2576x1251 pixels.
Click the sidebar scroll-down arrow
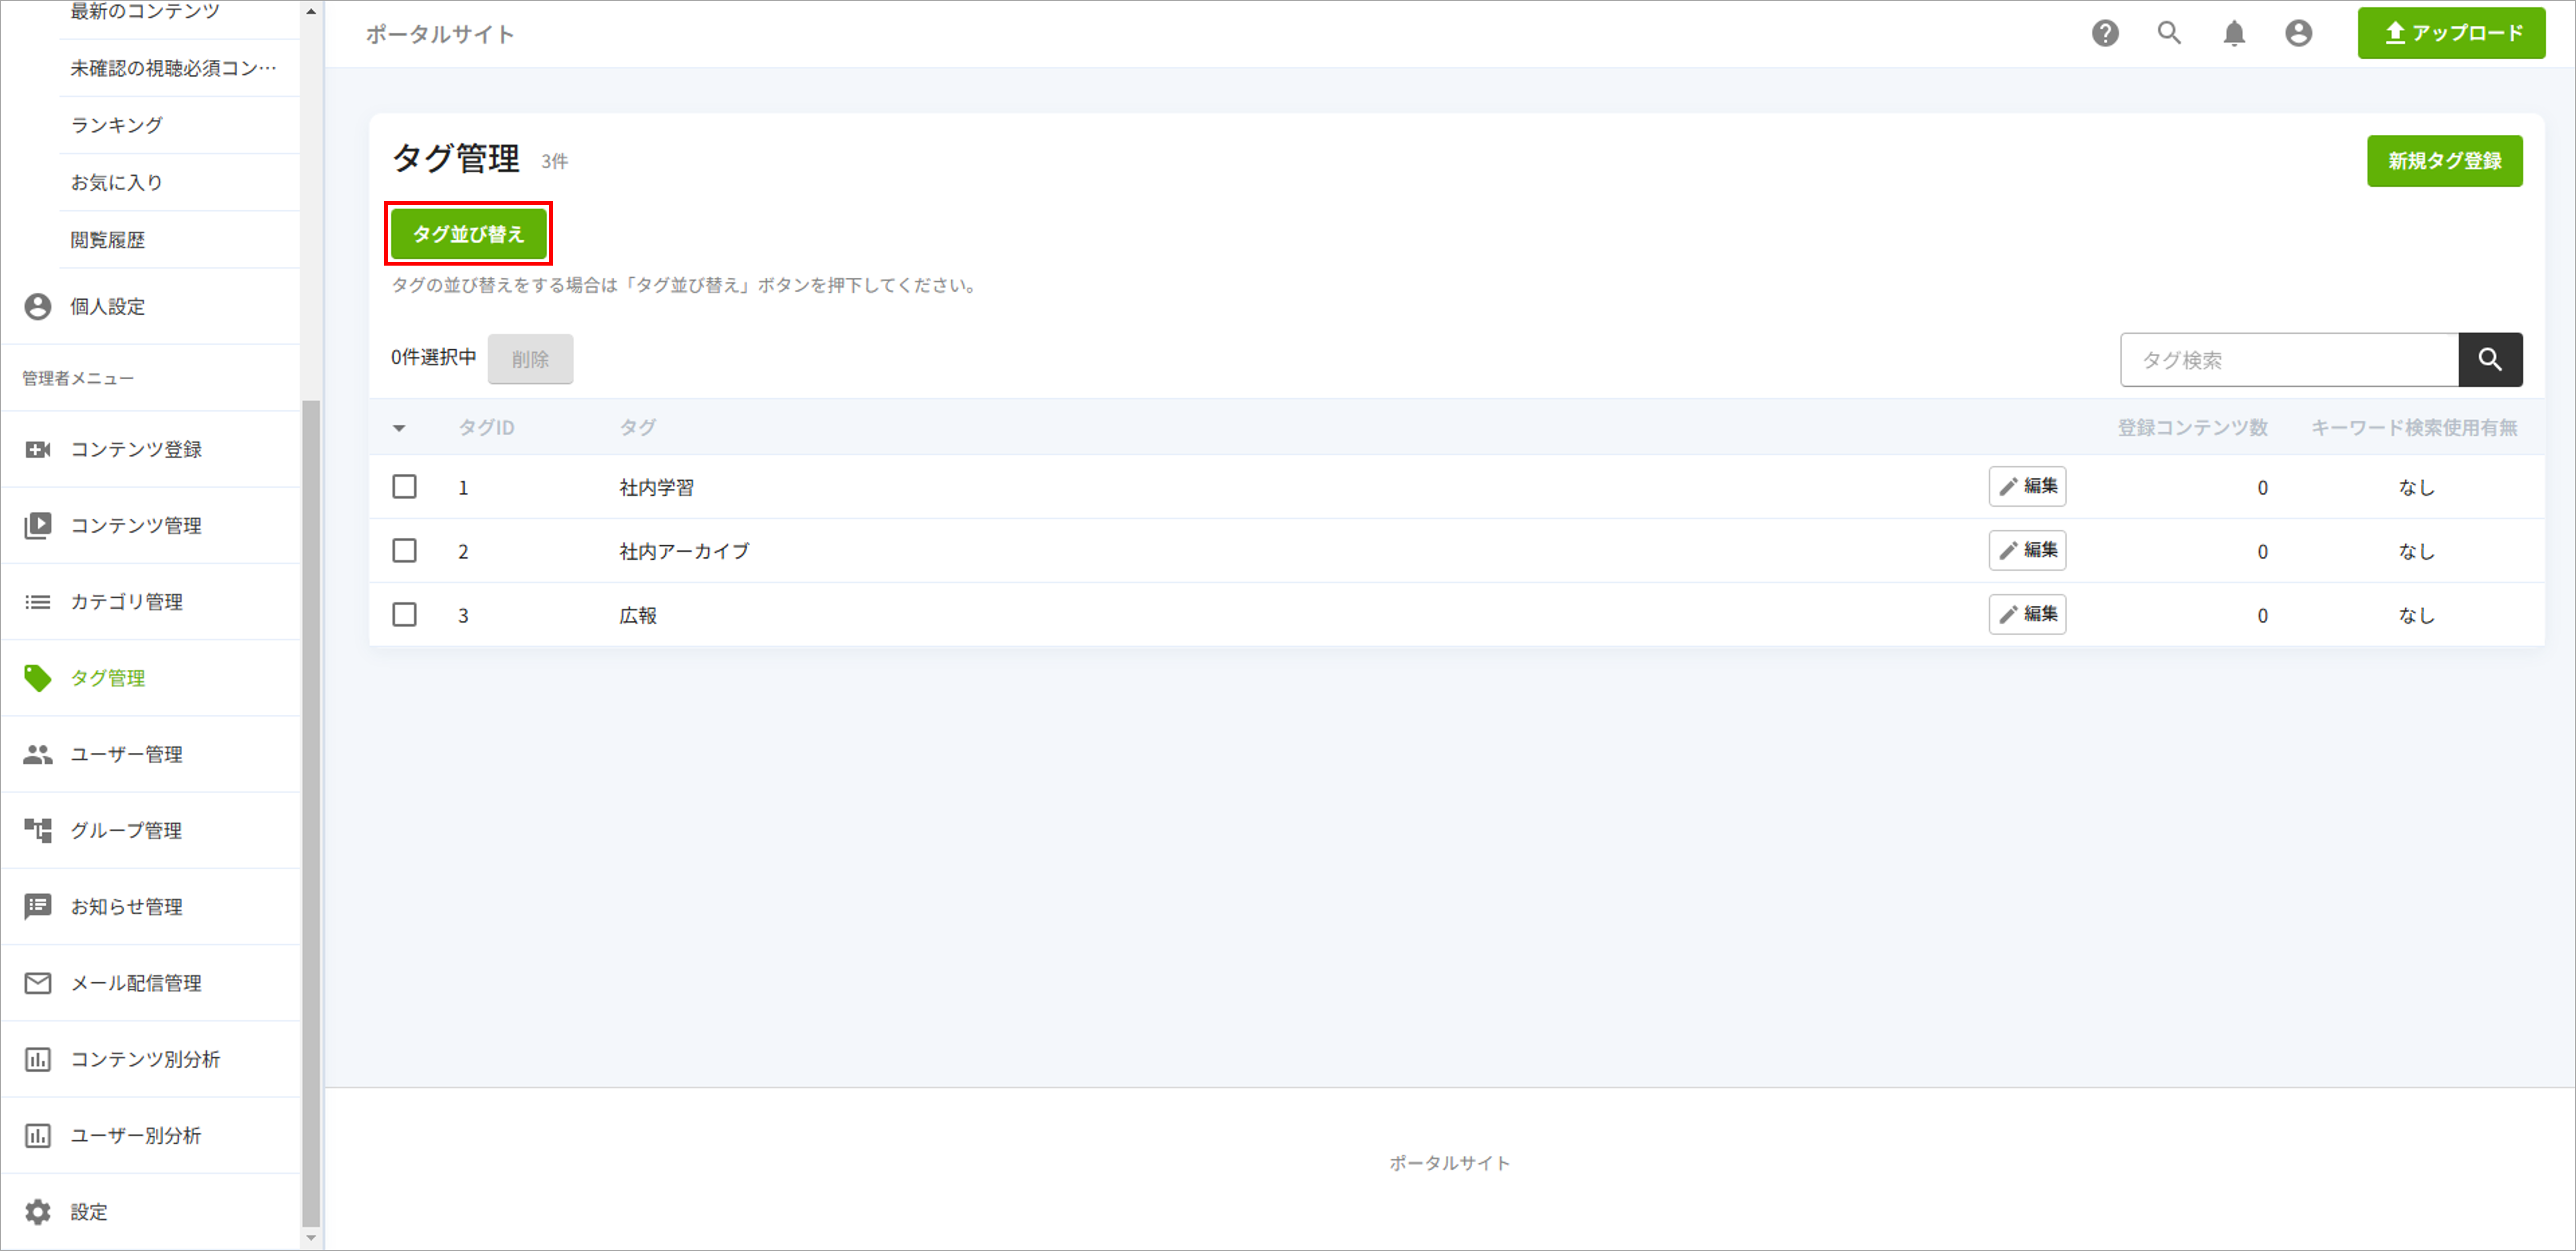point(311,1239)
